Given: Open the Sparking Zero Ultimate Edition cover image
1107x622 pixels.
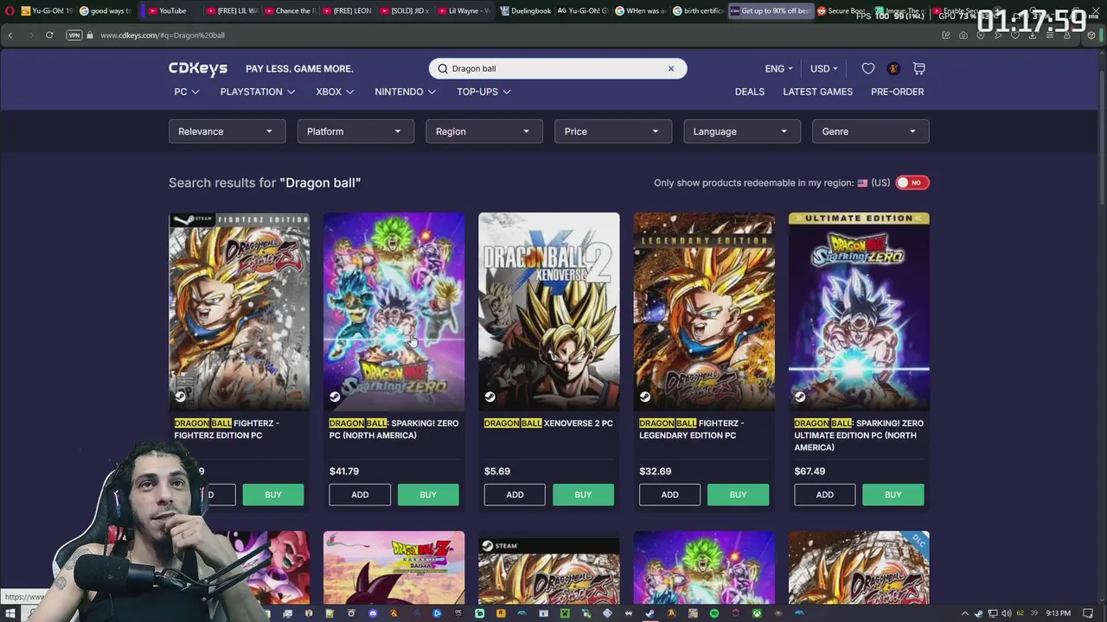Looking at the screenshot, I should point(859,311).
